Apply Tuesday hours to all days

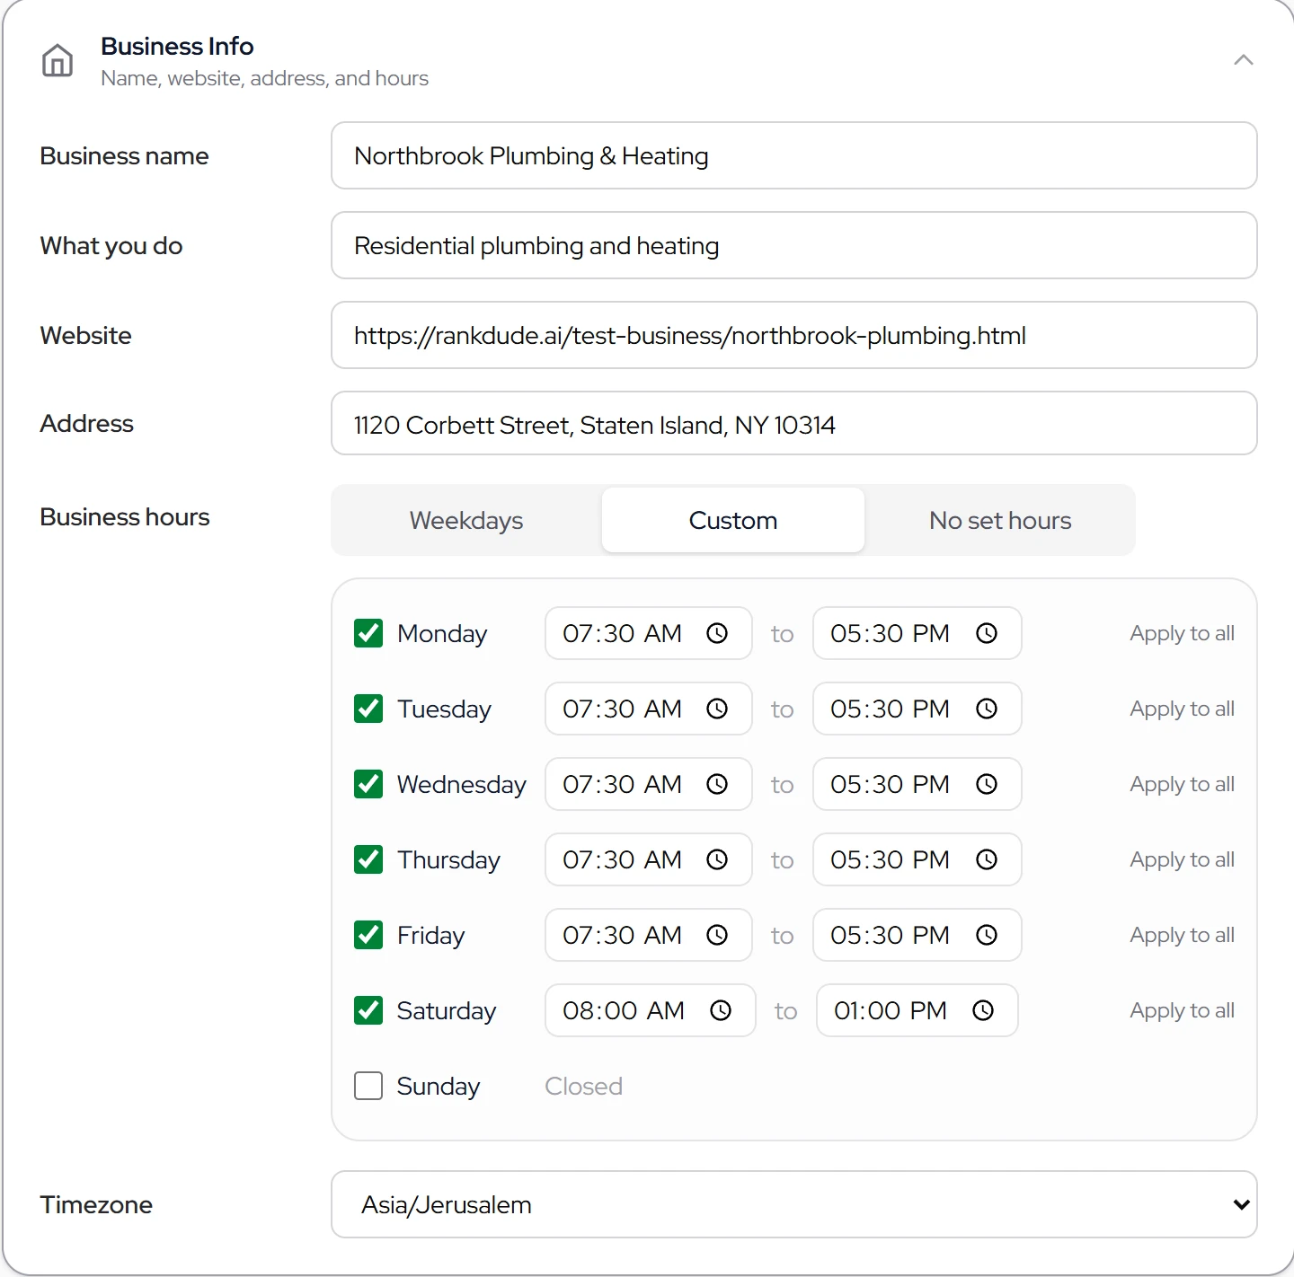[x=1182, y=709]
